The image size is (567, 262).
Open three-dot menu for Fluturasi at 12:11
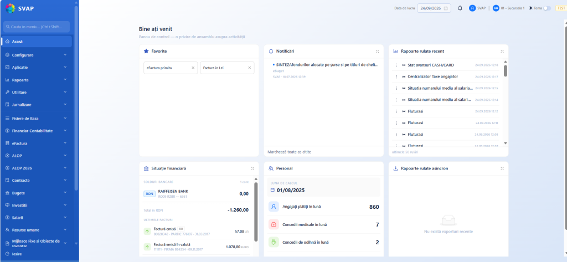tap(396, 123)
